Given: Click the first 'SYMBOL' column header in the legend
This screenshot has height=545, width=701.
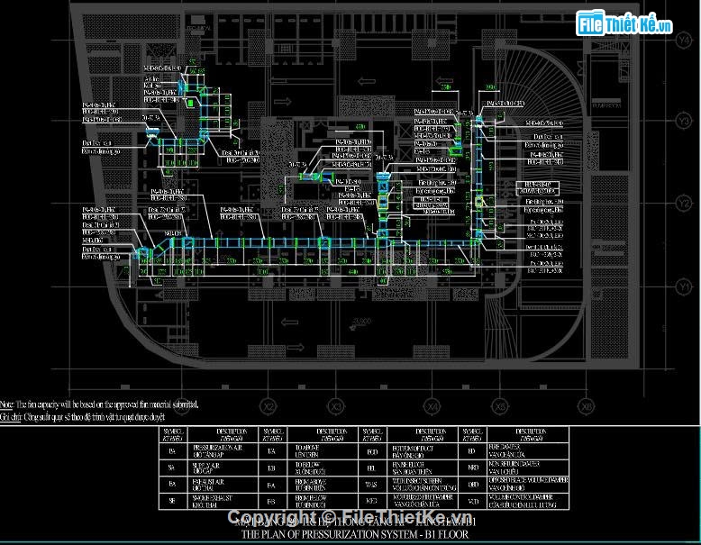Looking at the screenshot, I should [x=174, y=434].
